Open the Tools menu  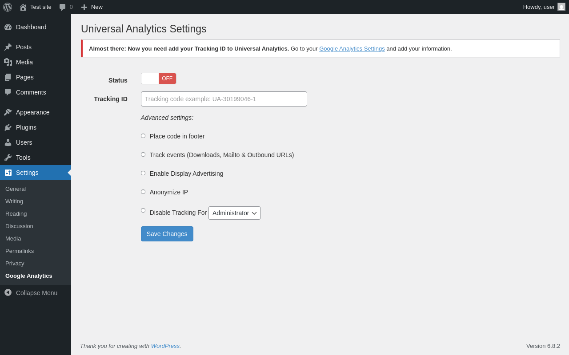[x=23, y=158]
